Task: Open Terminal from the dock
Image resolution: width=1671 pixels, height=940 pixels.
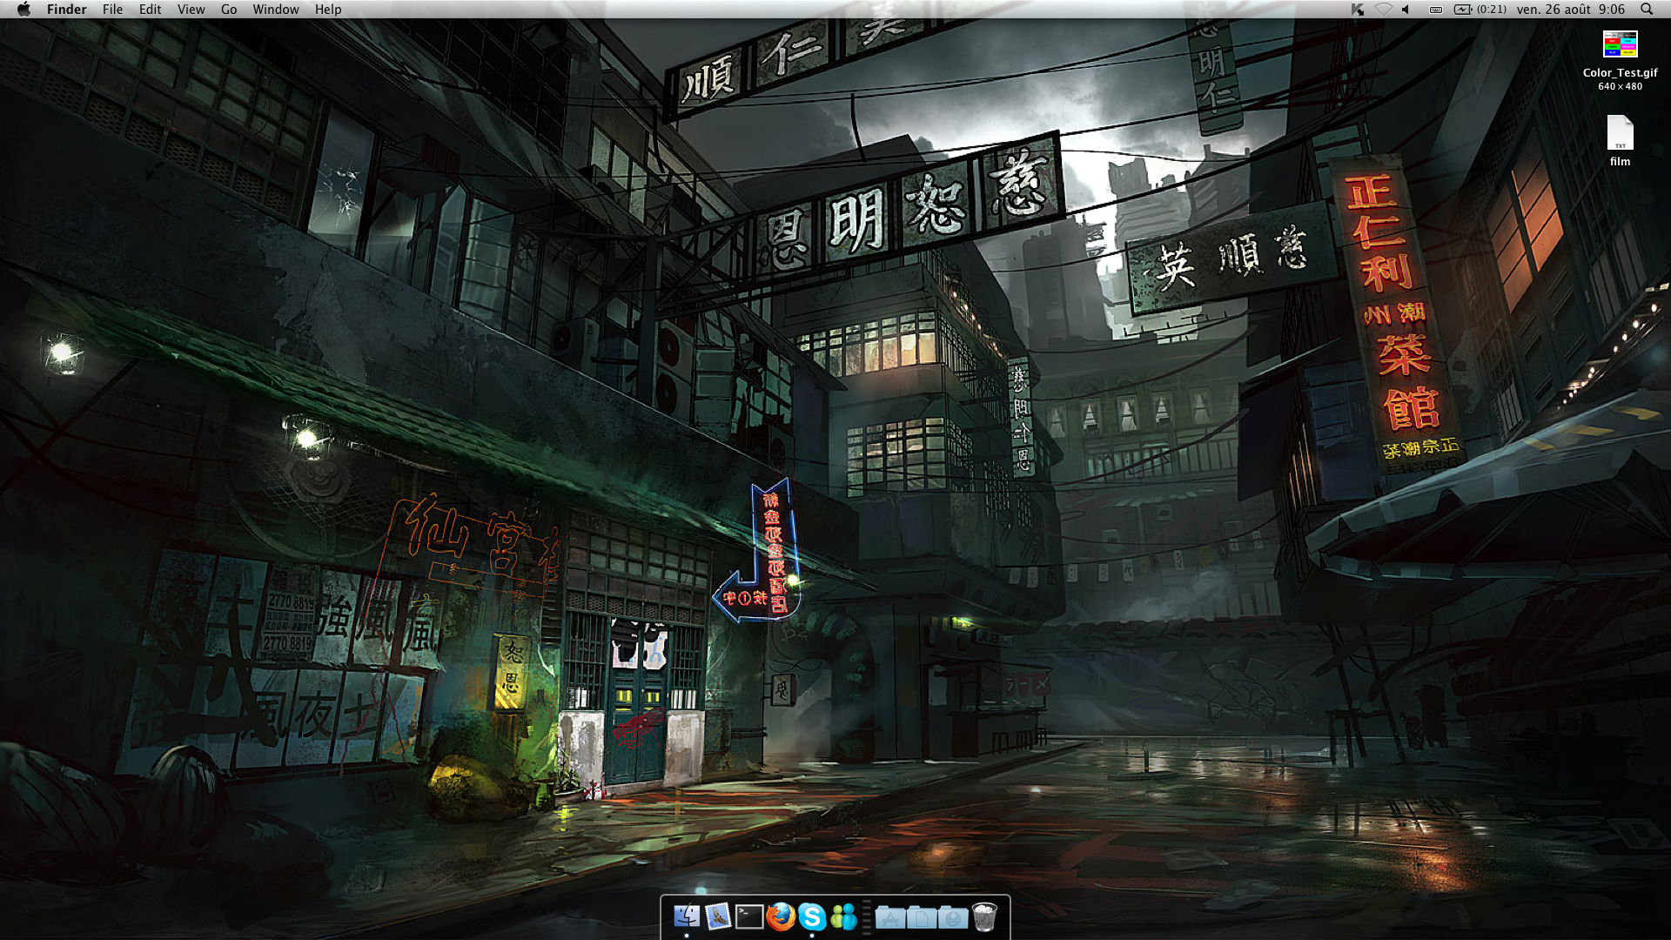Action: click(749, 916)
